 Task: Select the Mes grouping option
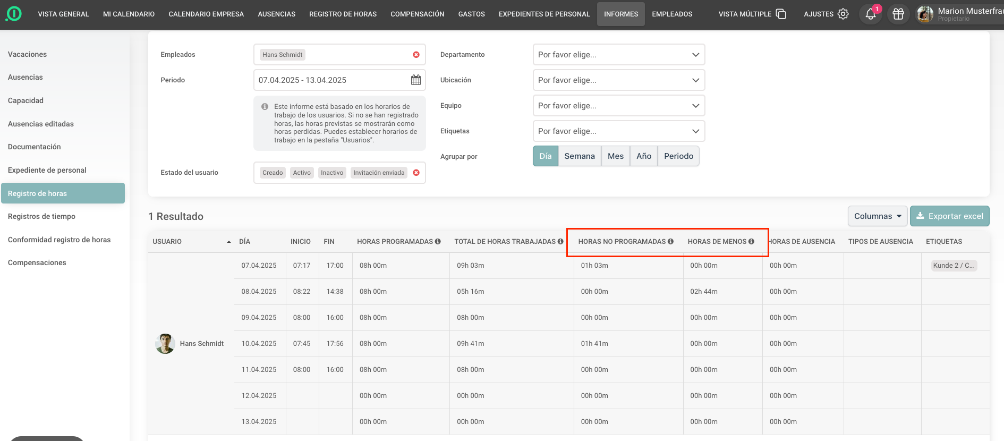point(615,156)
